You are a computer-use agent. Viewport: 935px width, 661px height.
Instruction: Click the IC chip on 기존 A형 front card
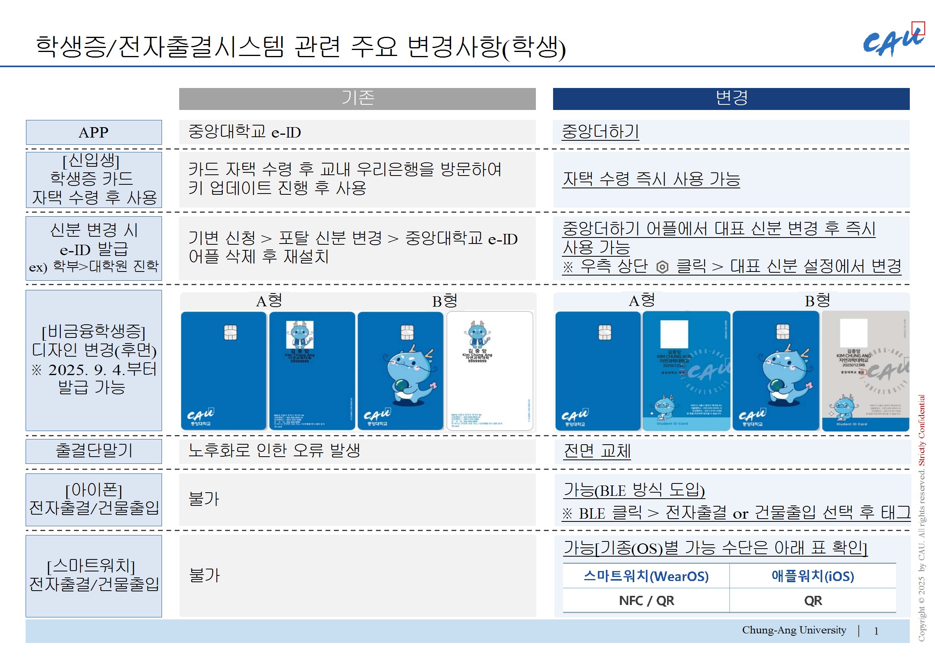[x=230, y=332]
